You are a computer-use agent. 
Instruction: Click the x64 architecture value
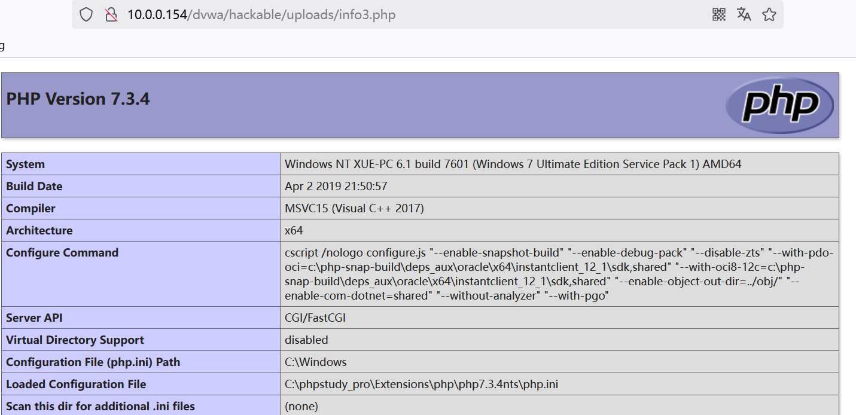click(x=294, y=230)
